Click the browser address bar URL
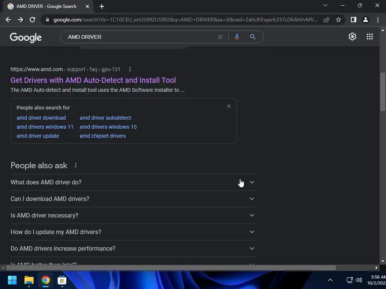 (x=185, y=20)
